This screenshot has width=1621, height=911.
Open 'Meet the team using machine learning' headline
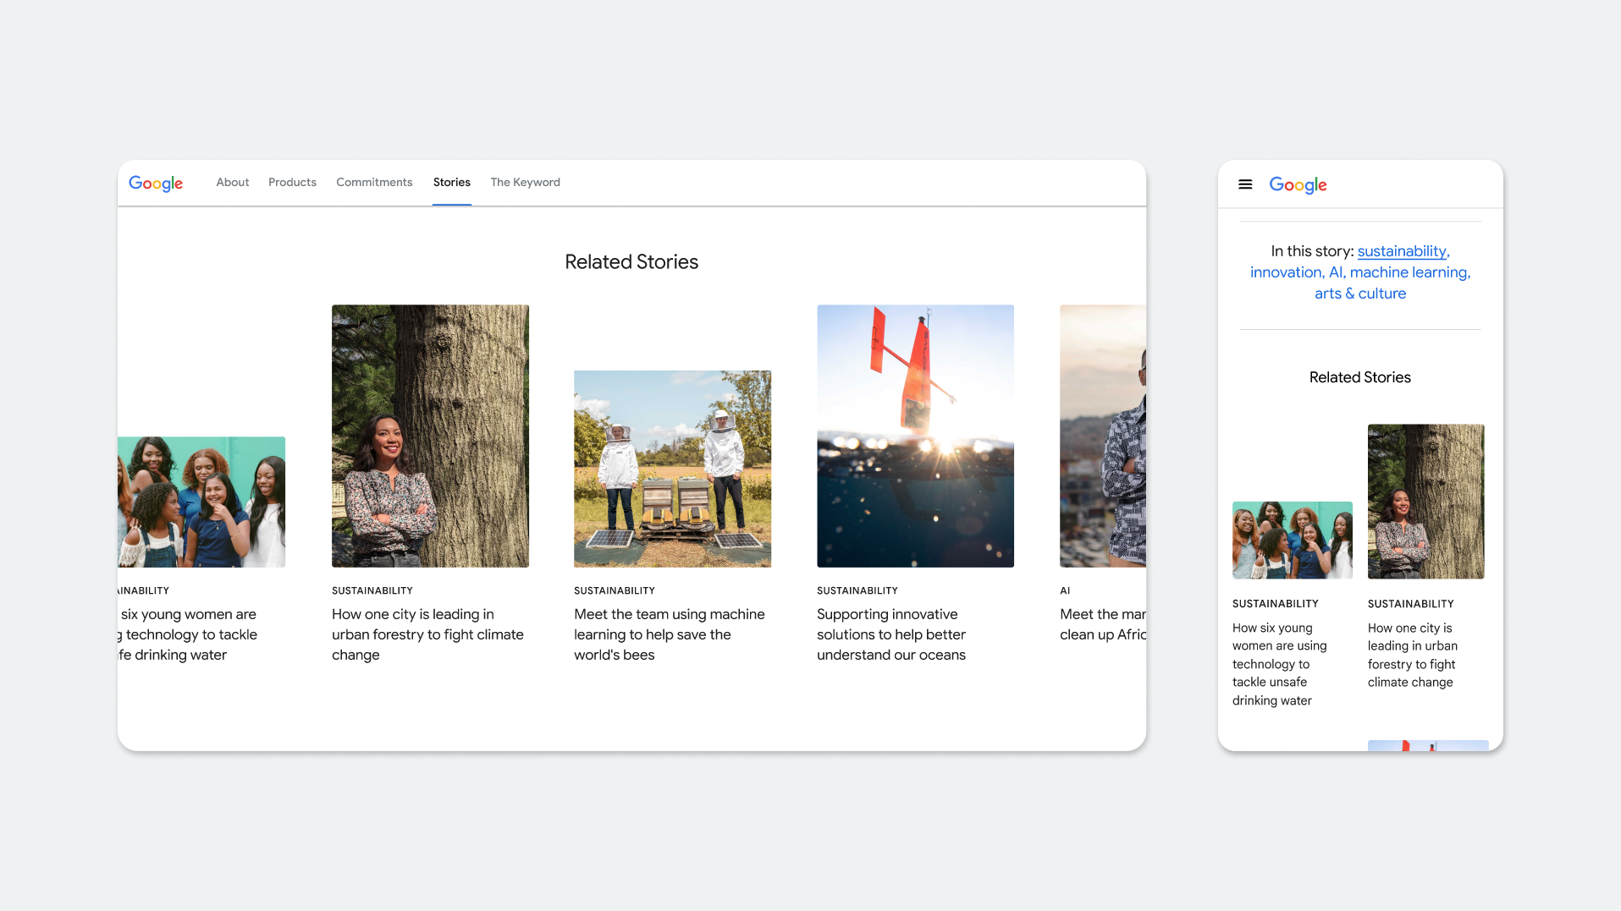[670, 634]
